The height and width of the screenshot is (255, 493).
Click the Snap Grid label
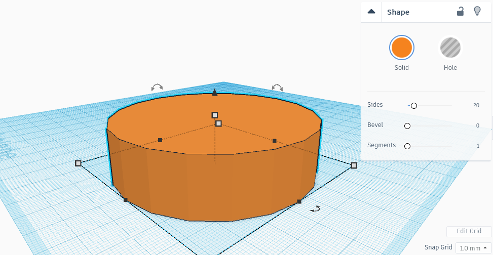tap(438, 247)
